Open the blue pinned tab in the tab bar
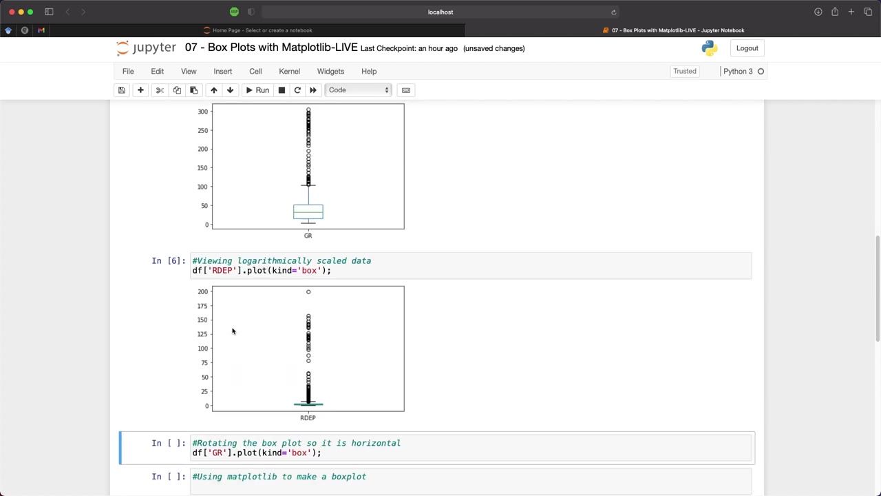The width and height of the screenshot is (881, 496). 8,30
